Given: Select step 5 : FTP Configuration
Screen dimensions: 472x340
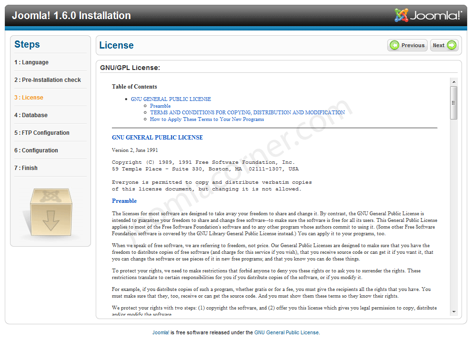Looking at the screenshot, I should point(42,133).
